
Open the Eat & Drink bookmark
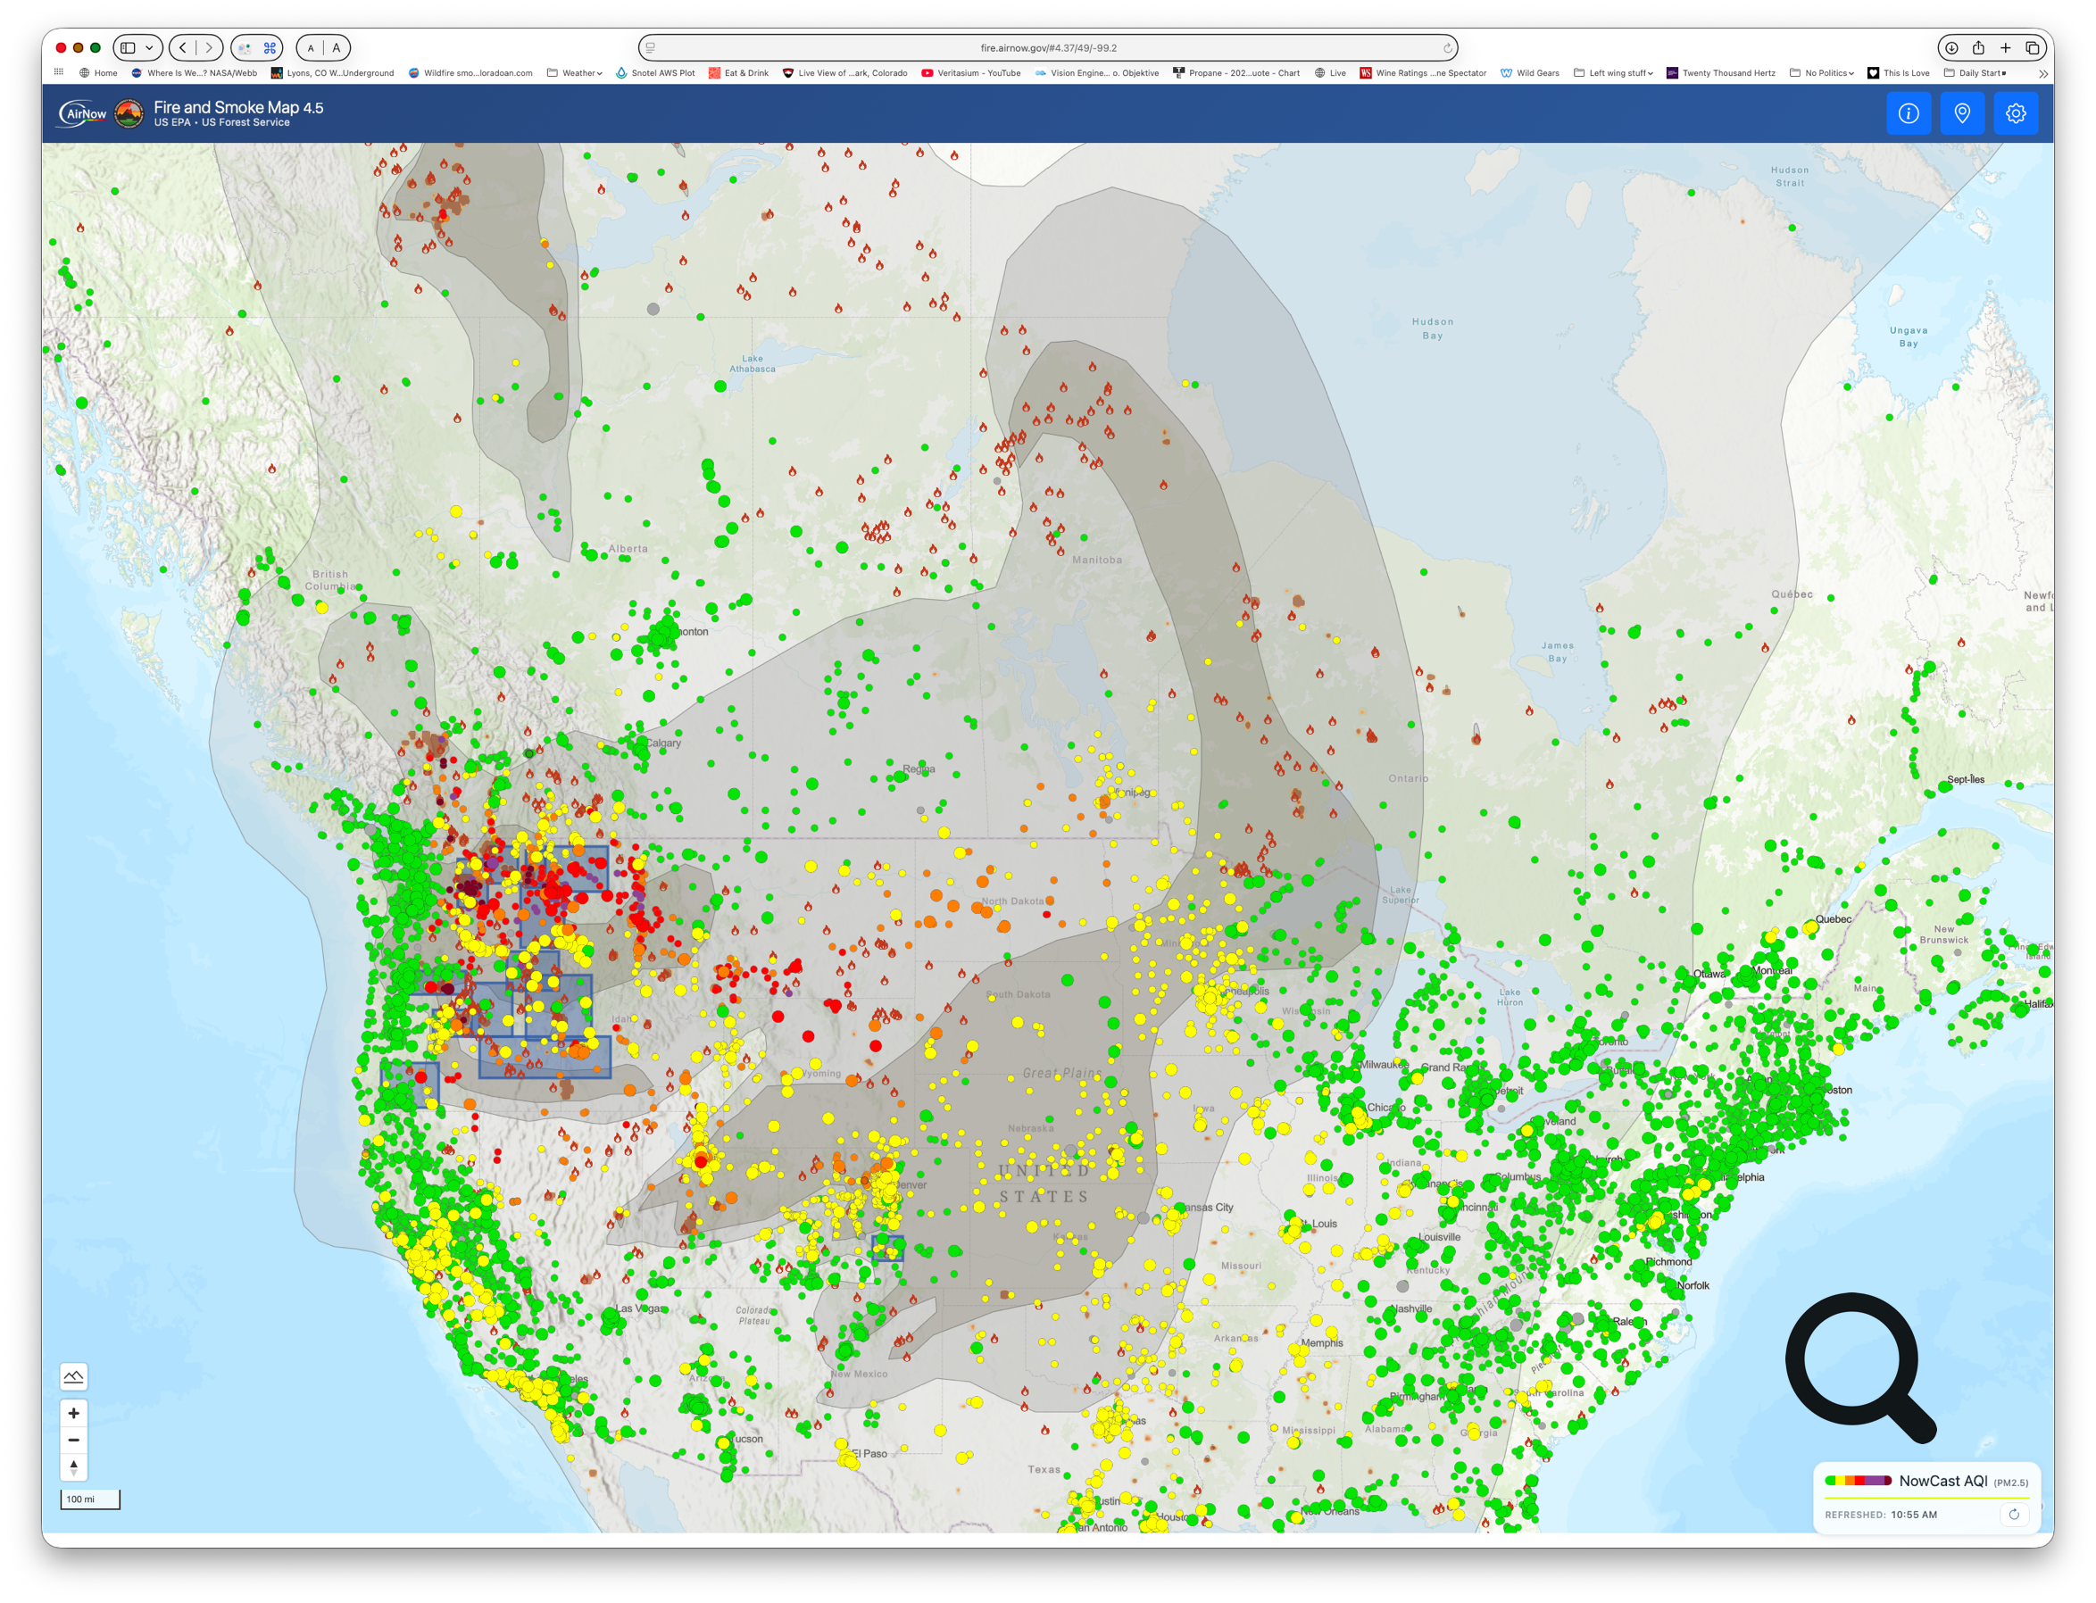[x=738, y=72]
